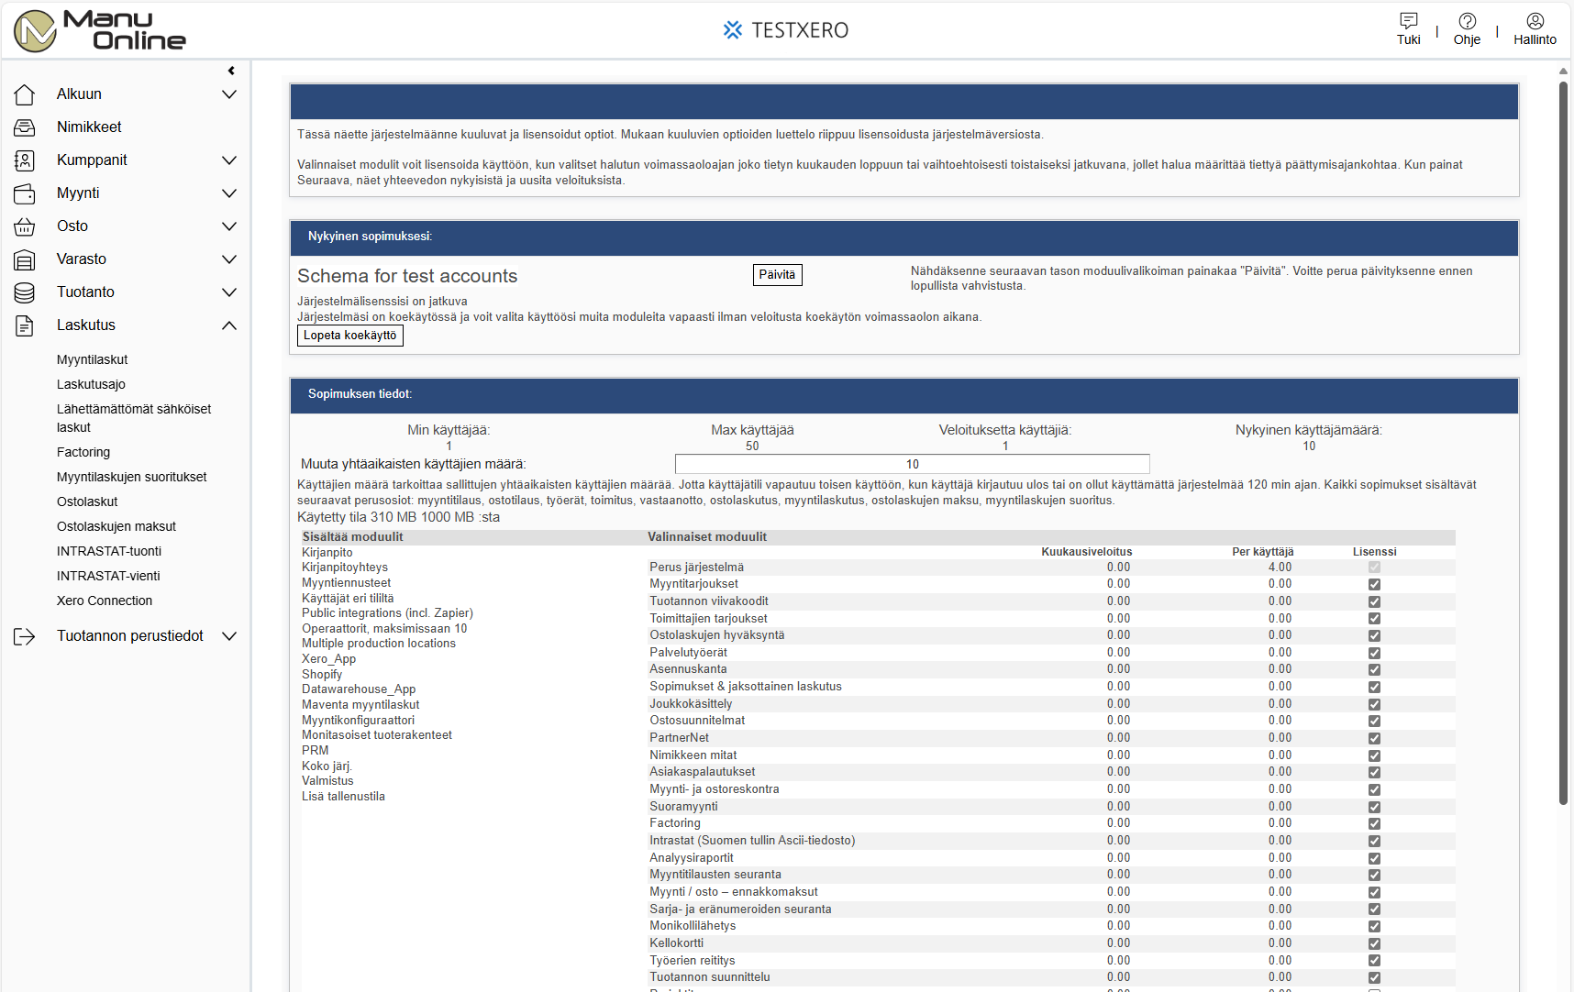Screen dimensions: 1574x992
Task: Expand the Varasto menu chevron
Action: pyautogui.click(x=229, y=259)
